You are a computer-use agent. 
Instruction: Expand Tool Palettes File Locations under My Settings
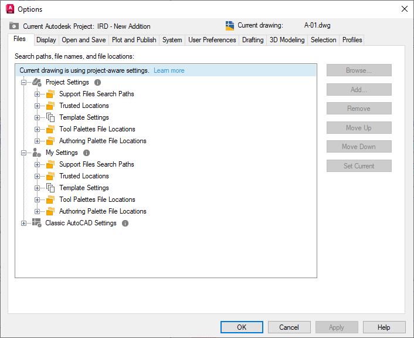pos(37,200)
